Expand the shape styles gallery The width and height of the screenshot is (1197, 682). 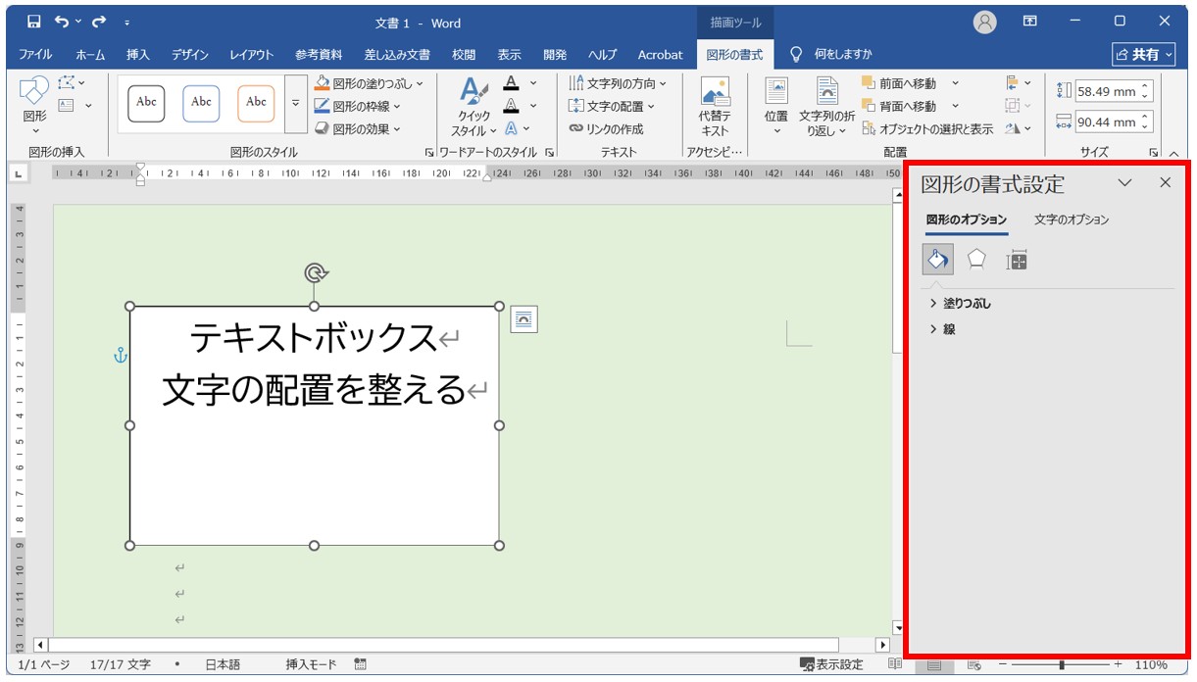point(296,104)
